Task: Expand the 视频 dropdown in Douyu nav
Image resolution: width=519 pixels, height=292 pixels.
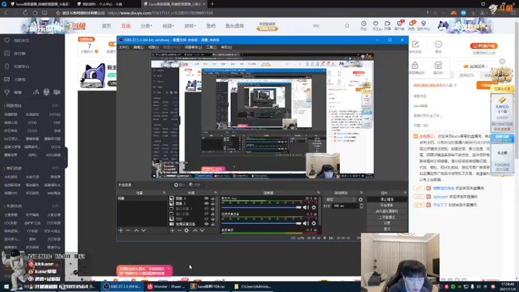Action: pyautogui.click(x=168, y=26)
